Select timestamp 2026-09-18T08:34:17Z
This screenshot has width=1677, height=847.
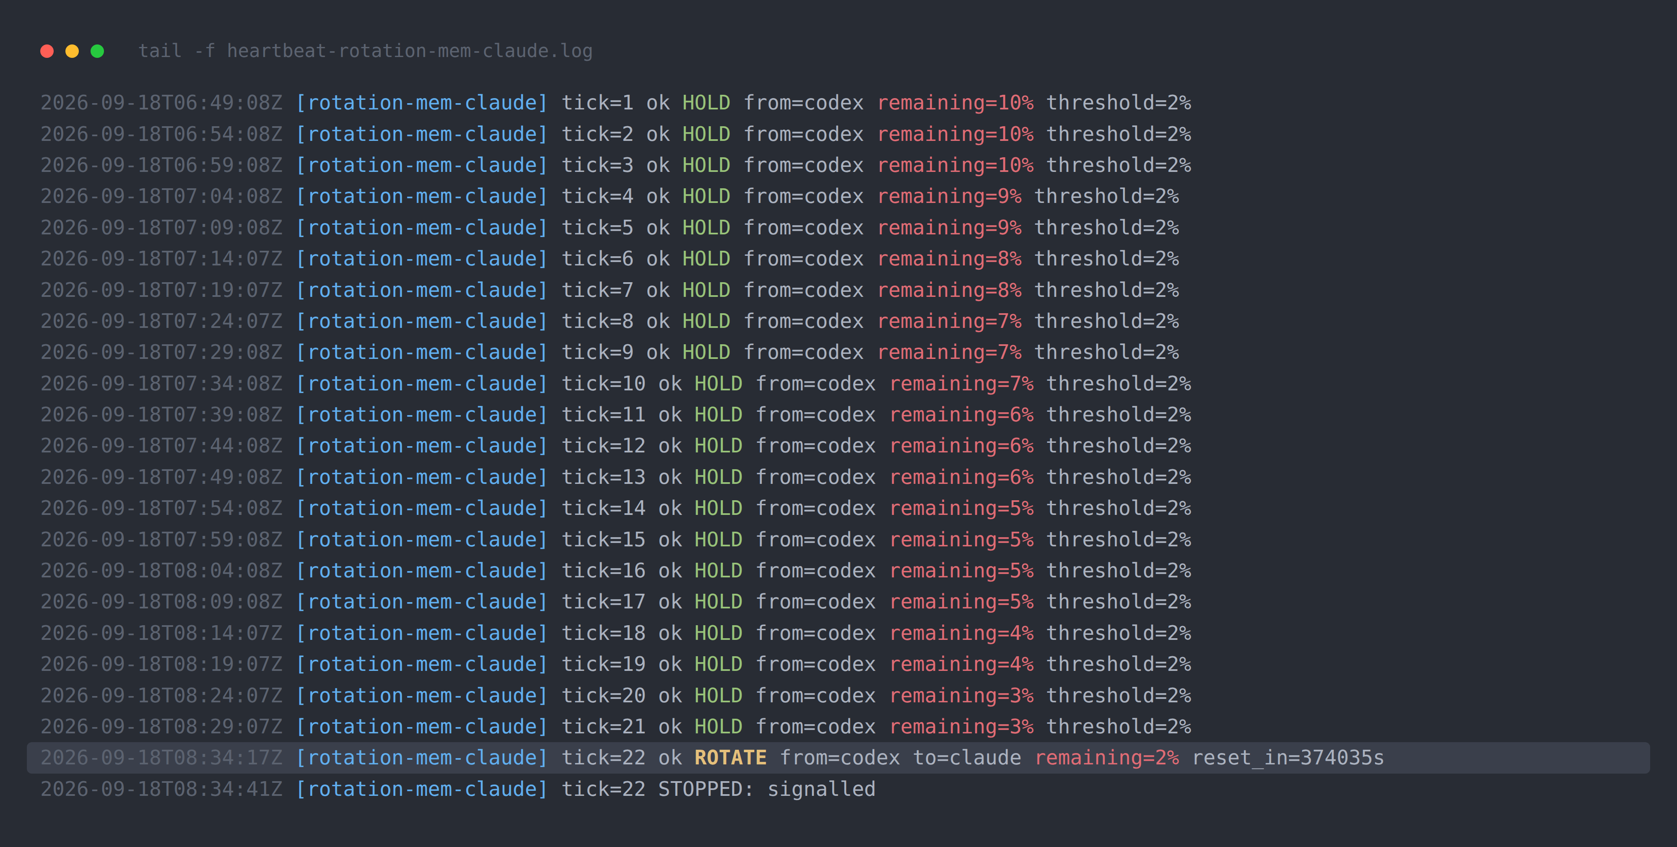pos(161,758)
